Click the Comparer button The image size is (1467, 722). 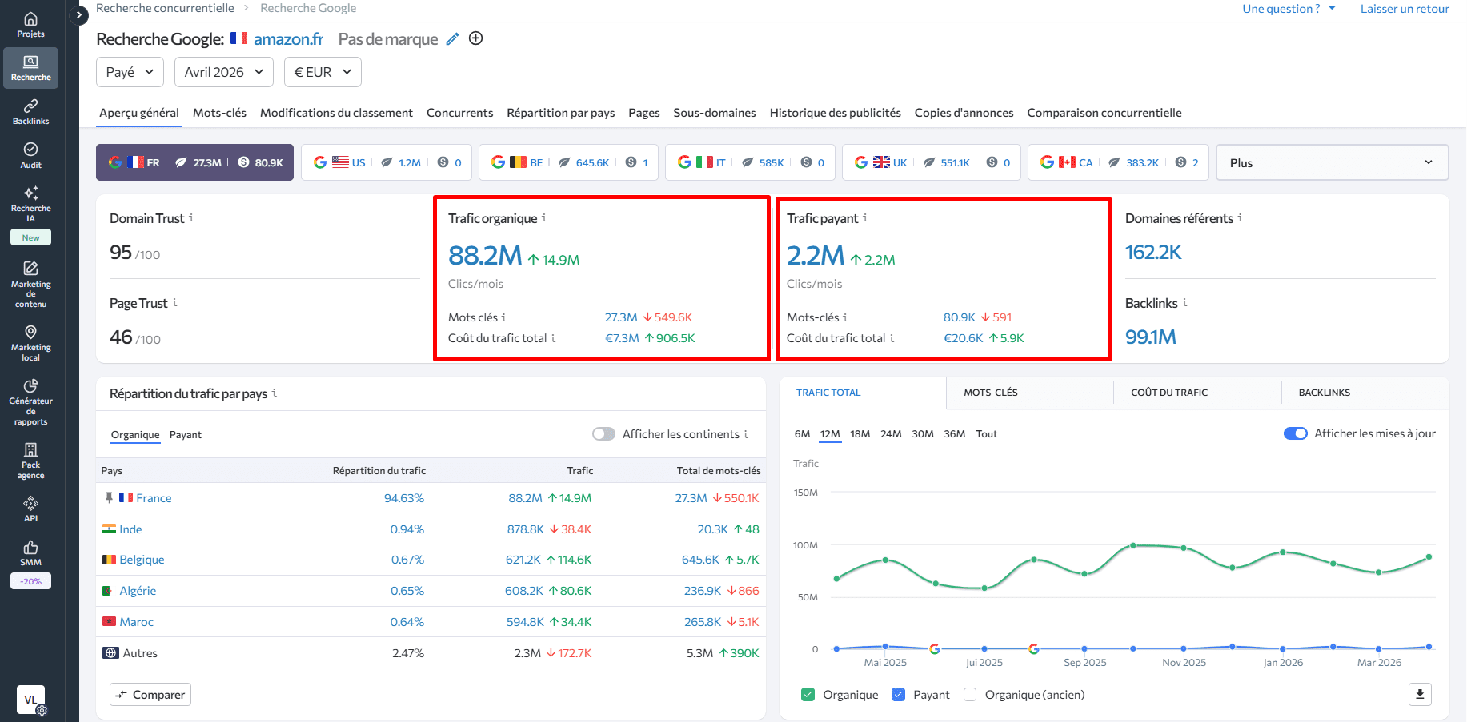pyautogui.click(x=150, y=695)
